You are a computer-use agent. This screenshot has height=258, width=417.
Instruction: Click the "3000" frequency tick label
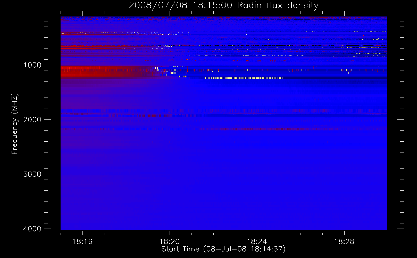coord(32,174)
